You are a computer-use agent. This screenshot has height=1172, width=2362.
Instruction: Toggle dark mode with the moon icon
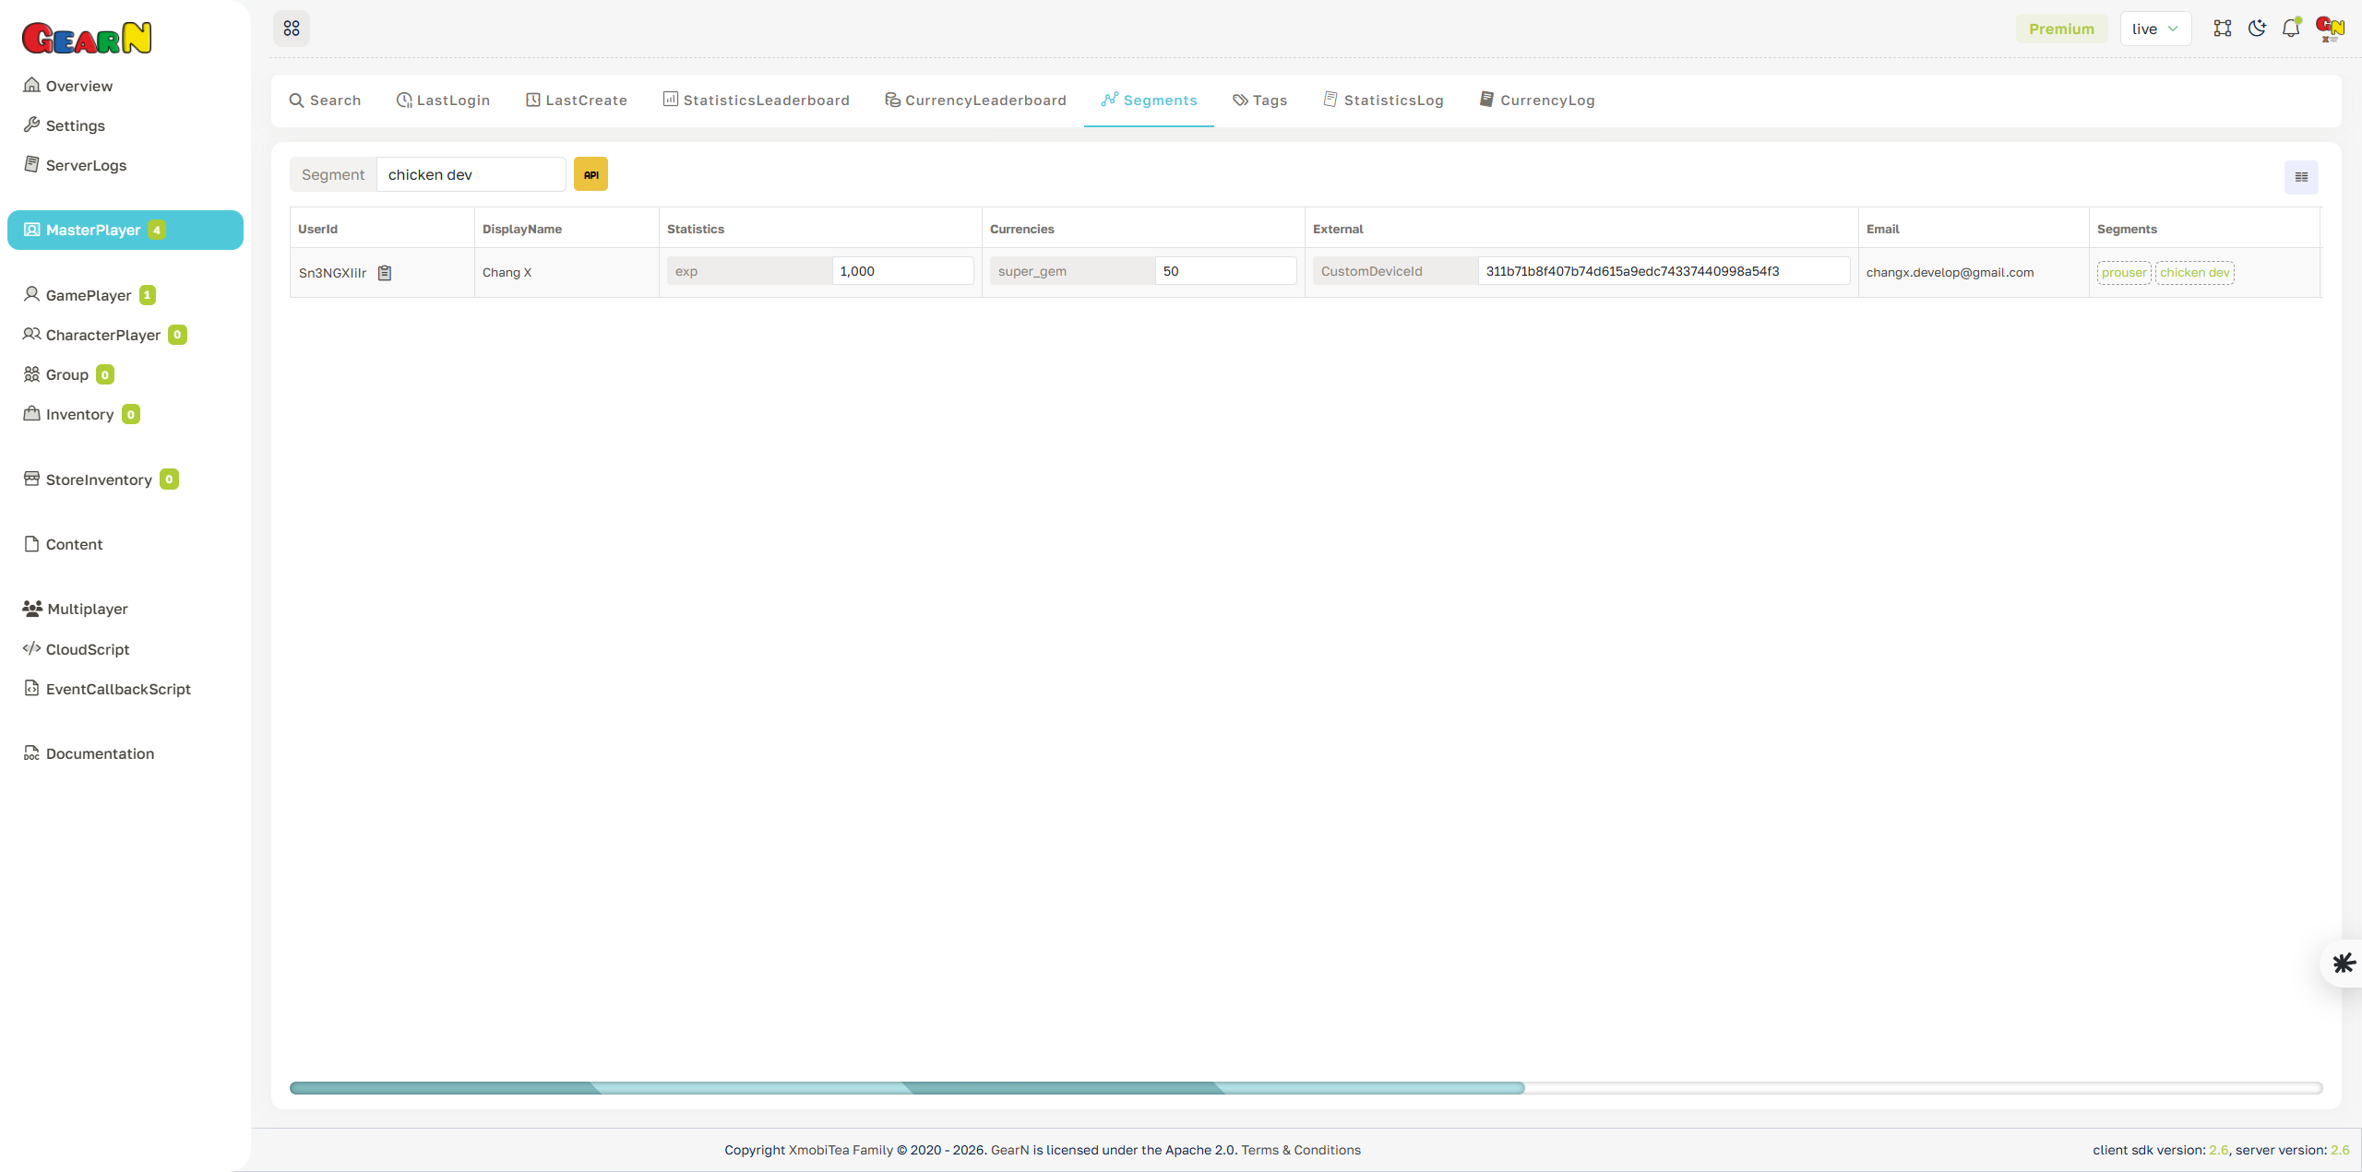(2257, 29)
